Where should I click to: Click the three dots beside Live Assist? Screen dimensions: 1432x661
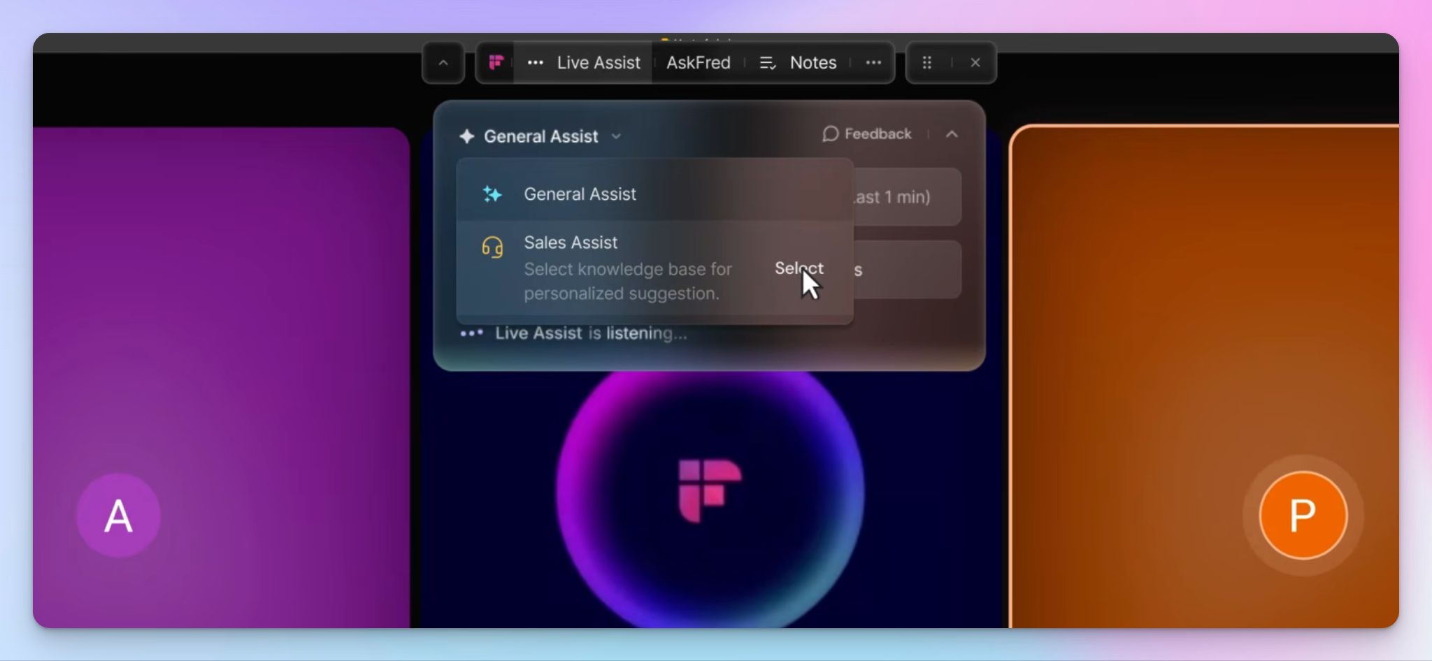click(536, 63)
